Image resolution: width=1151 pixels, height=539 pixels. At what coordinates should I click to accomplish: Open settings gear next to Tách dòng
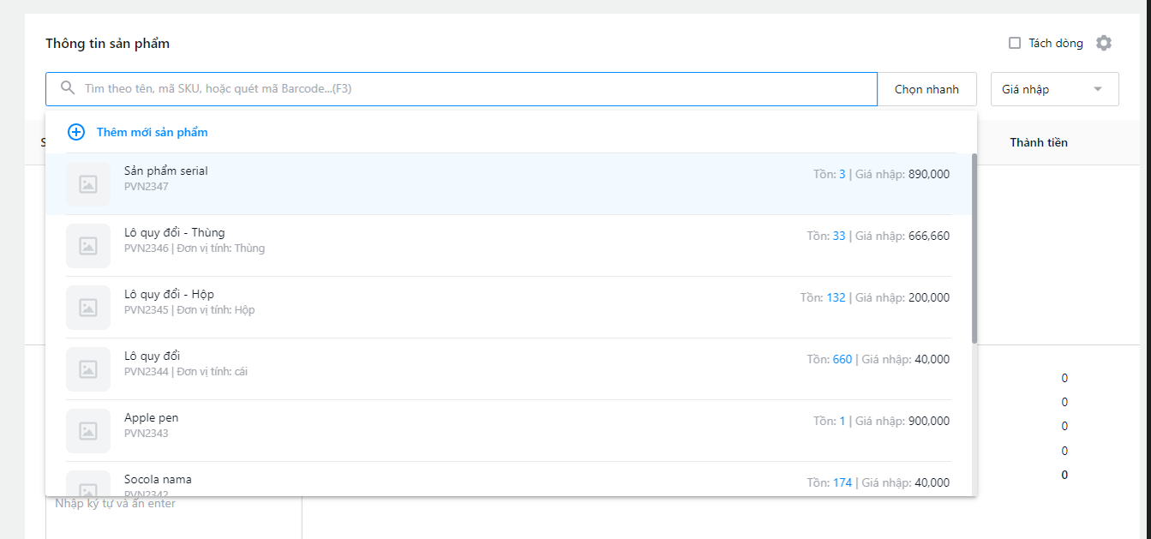pyautogui.click(x=1104, y=43)
